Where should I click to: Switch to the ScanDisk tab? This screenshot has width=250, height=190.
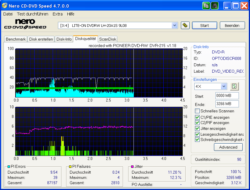(x=107, y=39)
